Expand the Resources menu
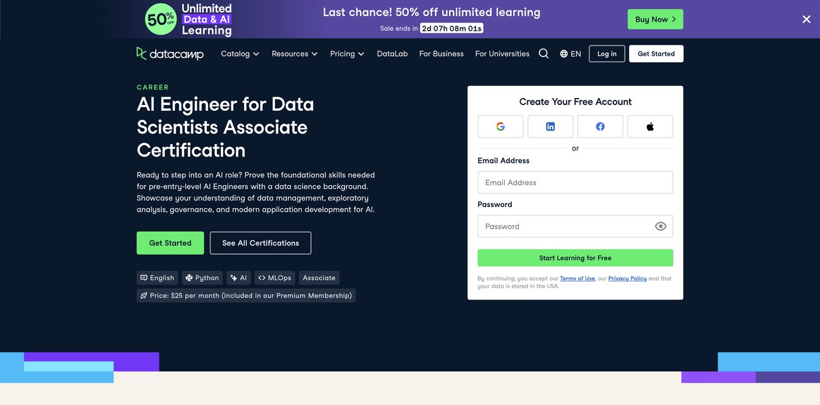820x405 pixels. 295,54
